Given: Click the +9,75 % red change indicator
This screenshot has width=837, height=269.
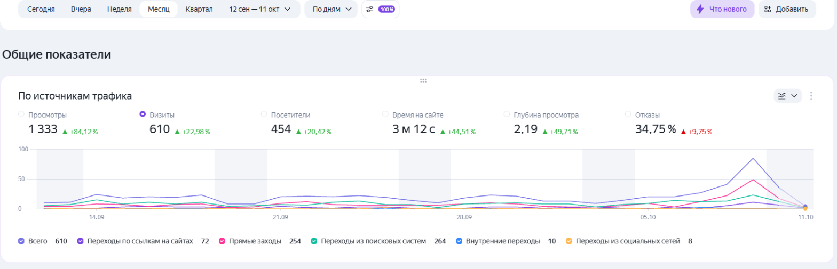Looking at the screenshot, I should tap(696, 132).
